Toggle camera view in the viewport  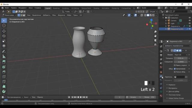coord(155,40)
